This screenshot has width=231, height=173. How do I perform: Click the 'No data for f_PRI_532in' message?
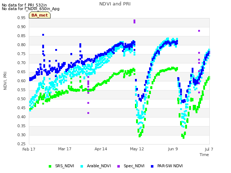tap(24, 5)
